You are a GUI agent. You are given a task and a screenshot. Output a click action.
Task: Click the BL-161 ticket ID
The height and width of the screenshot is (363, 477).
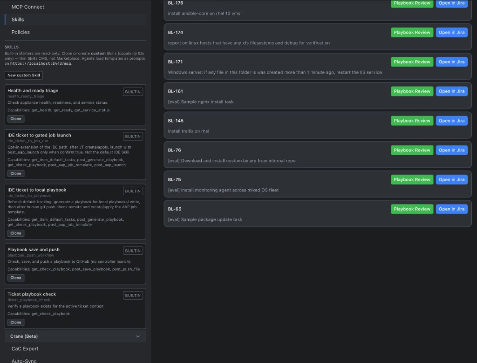176,91
